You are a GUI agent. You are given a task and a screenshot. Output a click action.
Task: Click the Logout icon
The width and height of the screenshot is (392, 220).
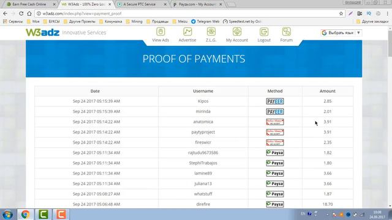(264, 32)
